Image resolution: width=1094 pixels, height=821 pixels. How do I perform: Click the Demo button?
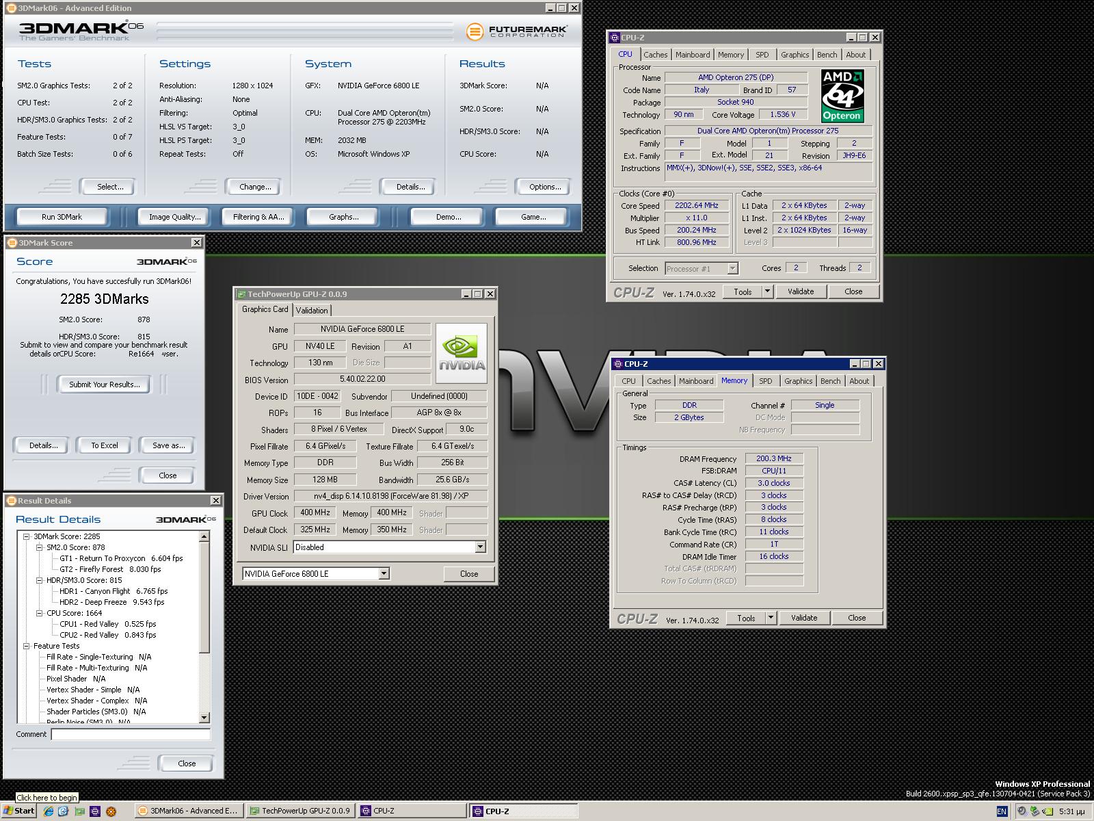pyautogui.click(x=449, y=217)
